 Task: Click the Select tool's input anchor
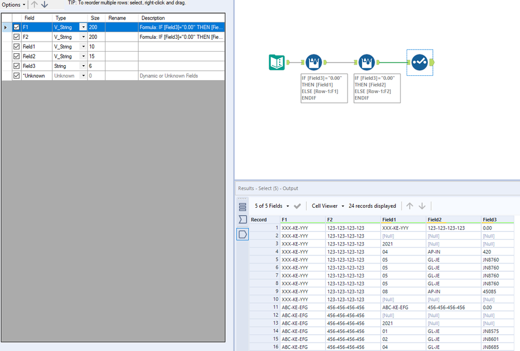pos(409,62)
